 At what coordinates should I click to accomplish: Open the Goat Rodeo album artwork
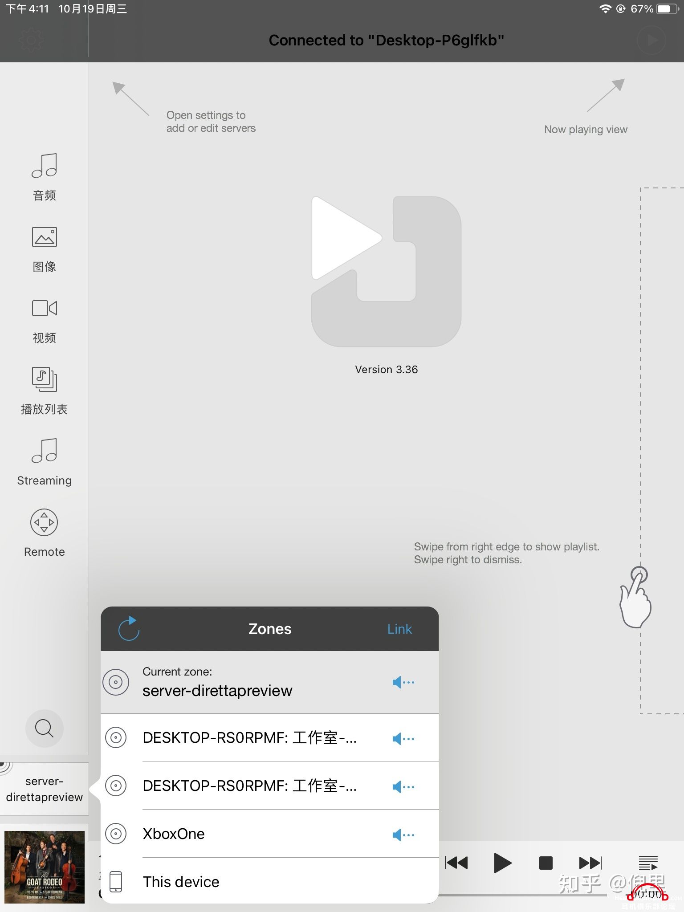(x=45, y=867)
